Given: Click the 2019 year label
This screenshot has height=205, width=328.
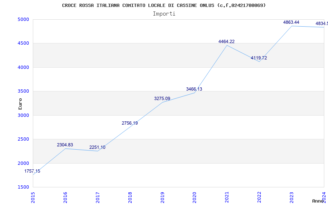Looking at the screenshot, I should [x=162, y=197].
